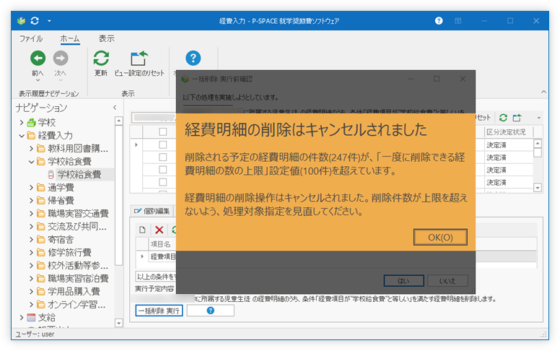Click the ribbon display options icon in title bar
560x351 pixels.
pyautogui.click(x=458, y=21)
